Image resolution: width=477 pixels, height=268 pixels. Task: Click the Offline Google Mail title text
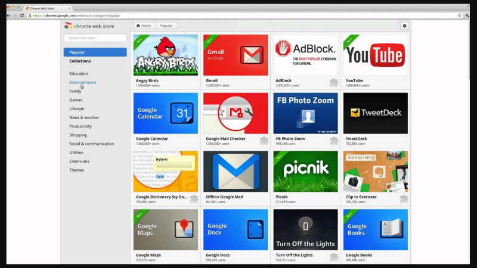coord(225,197)
